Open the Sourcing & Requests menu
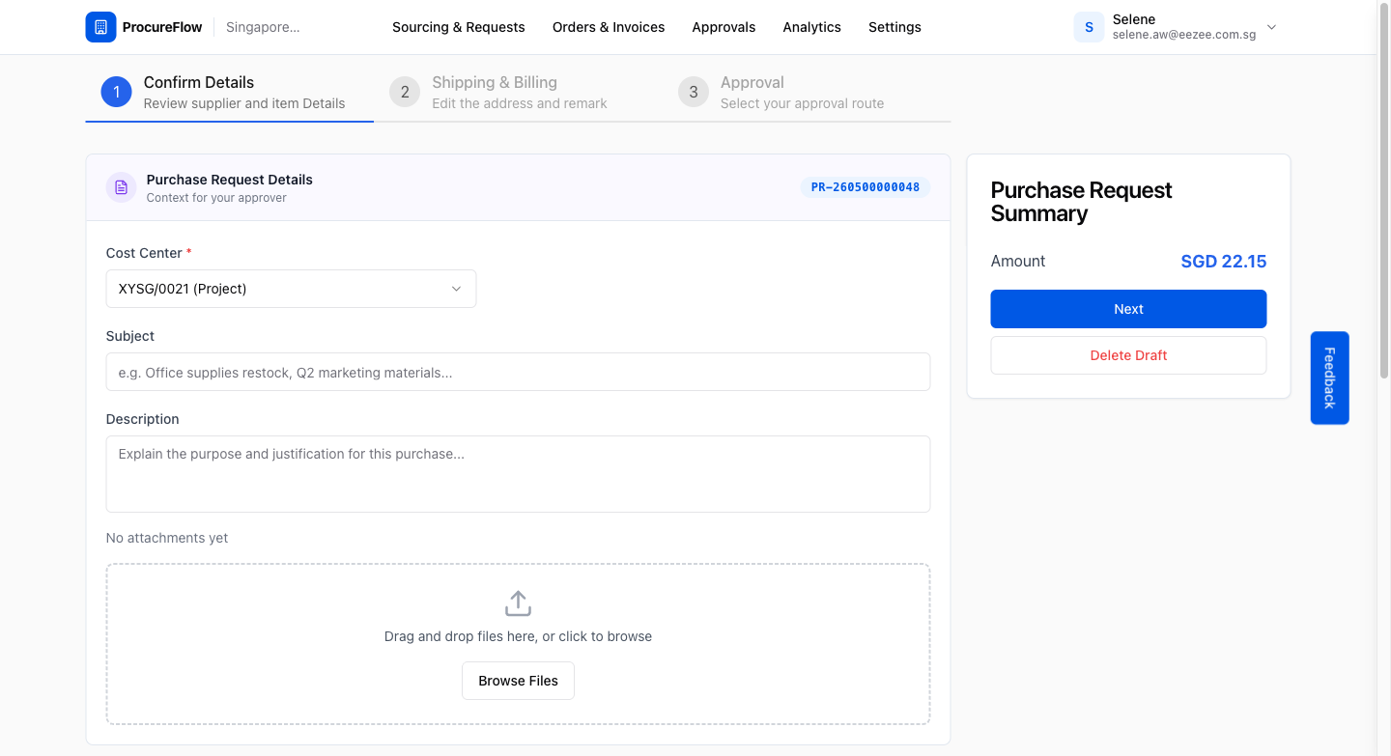 [x=459, y=27]
